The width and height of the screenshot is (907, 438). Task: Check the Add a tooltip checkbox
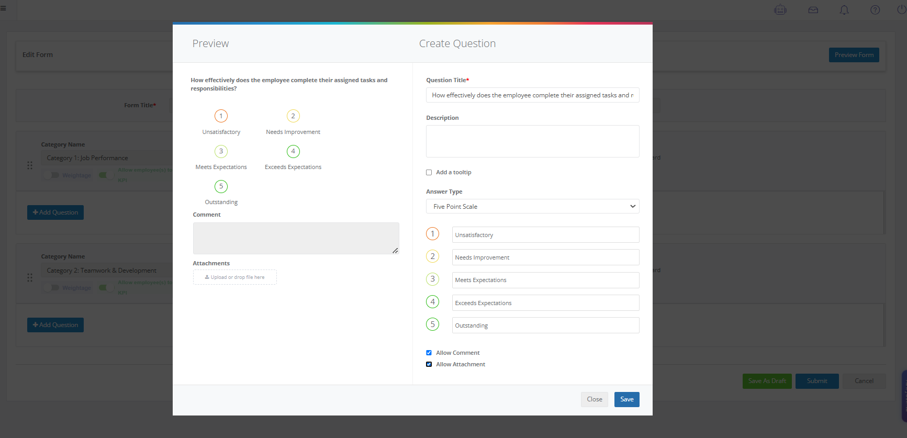429,172
